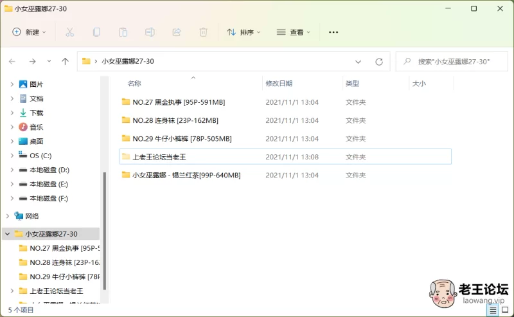Select 上老王论坛当老王 in sidebar tree

(x=51, y=291)
